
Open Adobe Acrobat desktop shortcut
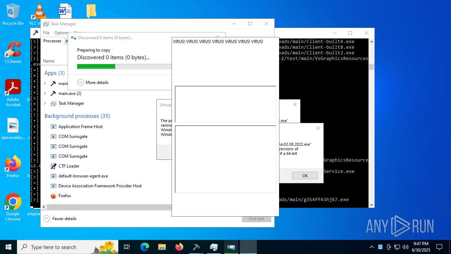point(13,93)
